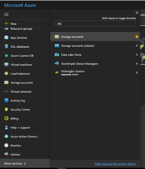Click the Load balancers label
The height and width of the screenshot is (169, 145).
[20, 74]
